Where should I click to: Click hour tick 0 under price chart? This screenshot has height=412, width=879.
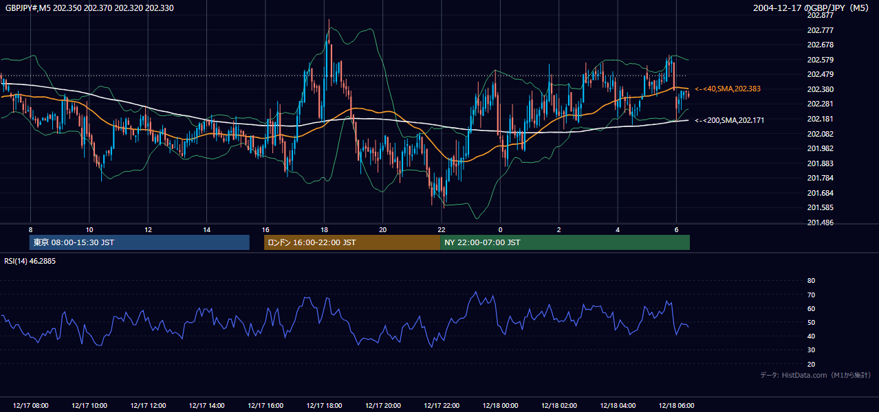click(x=500, y=229)
